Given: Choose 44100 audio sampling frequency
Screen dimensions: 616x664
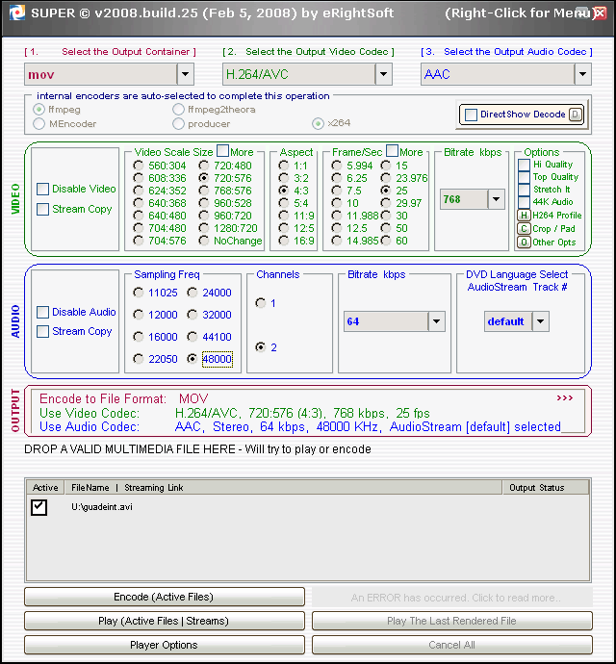Looking at the screenshot, I should coord(193,337).
